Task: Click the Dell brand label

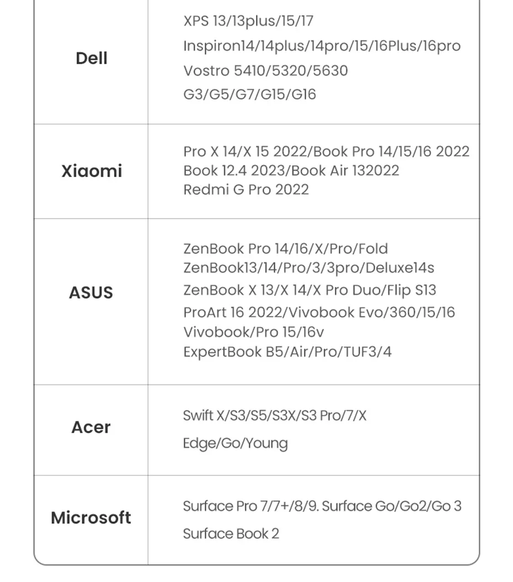Action: coord(92,58)
